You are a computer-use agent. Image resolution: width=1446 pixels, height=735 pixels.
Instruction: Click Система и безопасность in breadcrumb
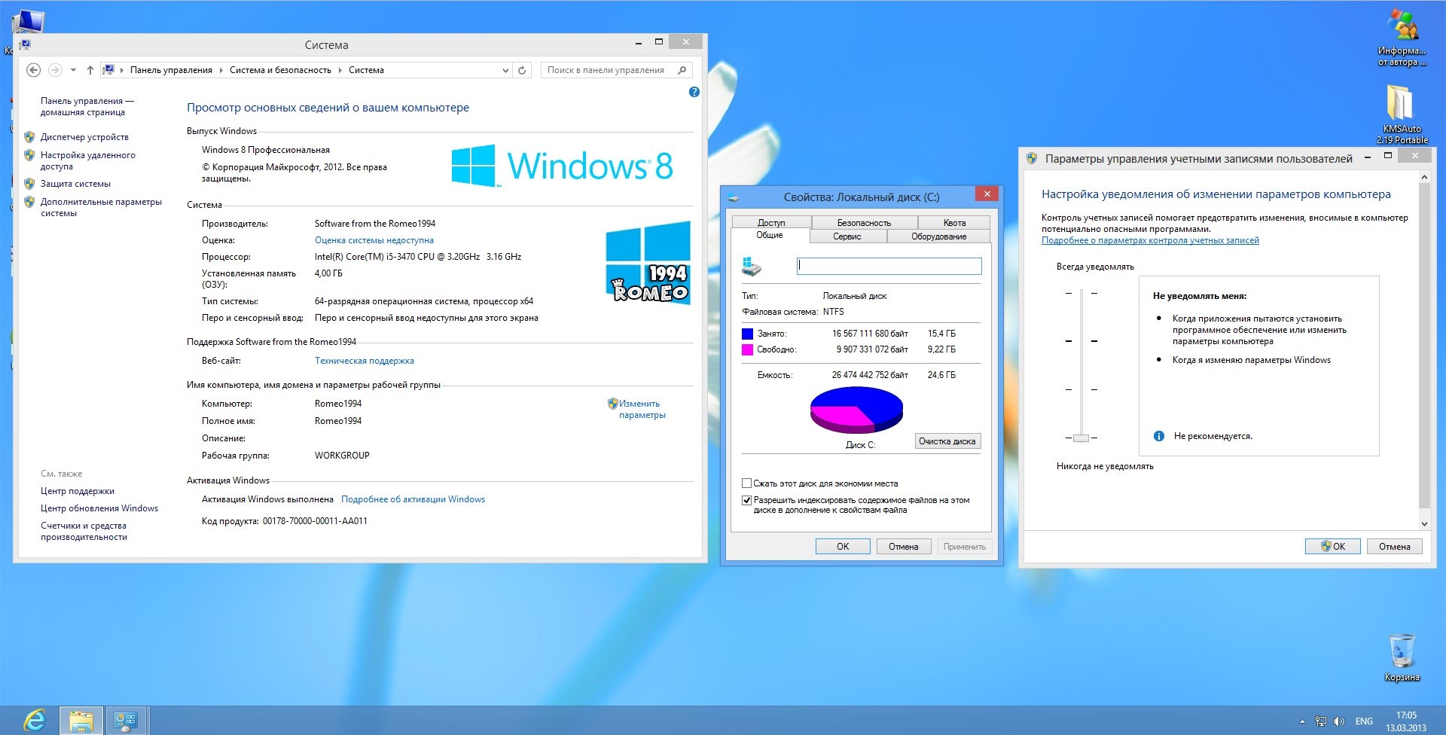click(x=280, y=70)
